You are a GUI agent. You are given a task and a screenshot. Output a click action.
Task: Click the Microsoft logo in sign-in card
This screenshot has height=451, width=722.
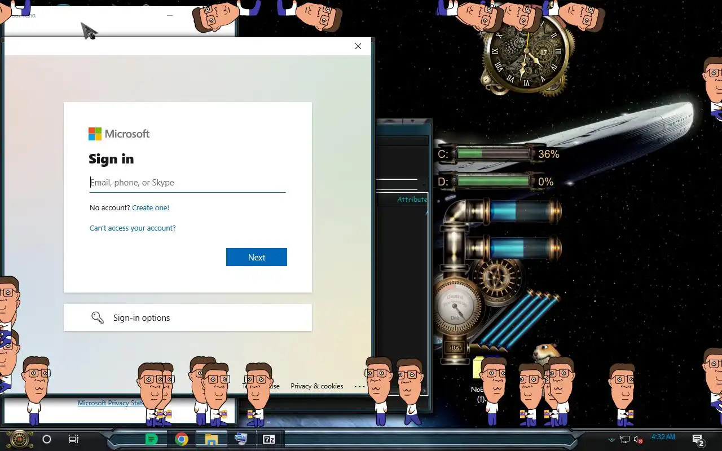tap(119, 134)
